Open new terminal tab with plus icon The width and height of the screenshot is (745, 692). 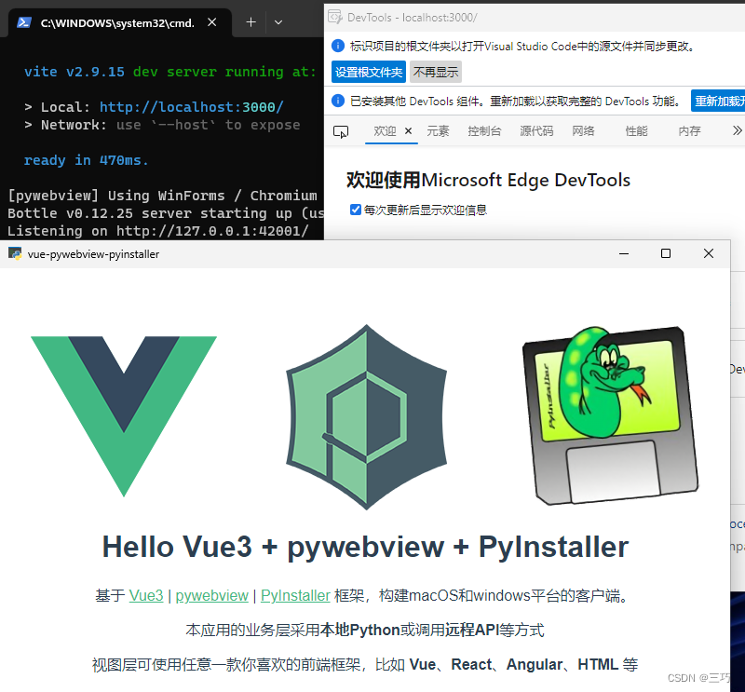click(x=251, y=22)
